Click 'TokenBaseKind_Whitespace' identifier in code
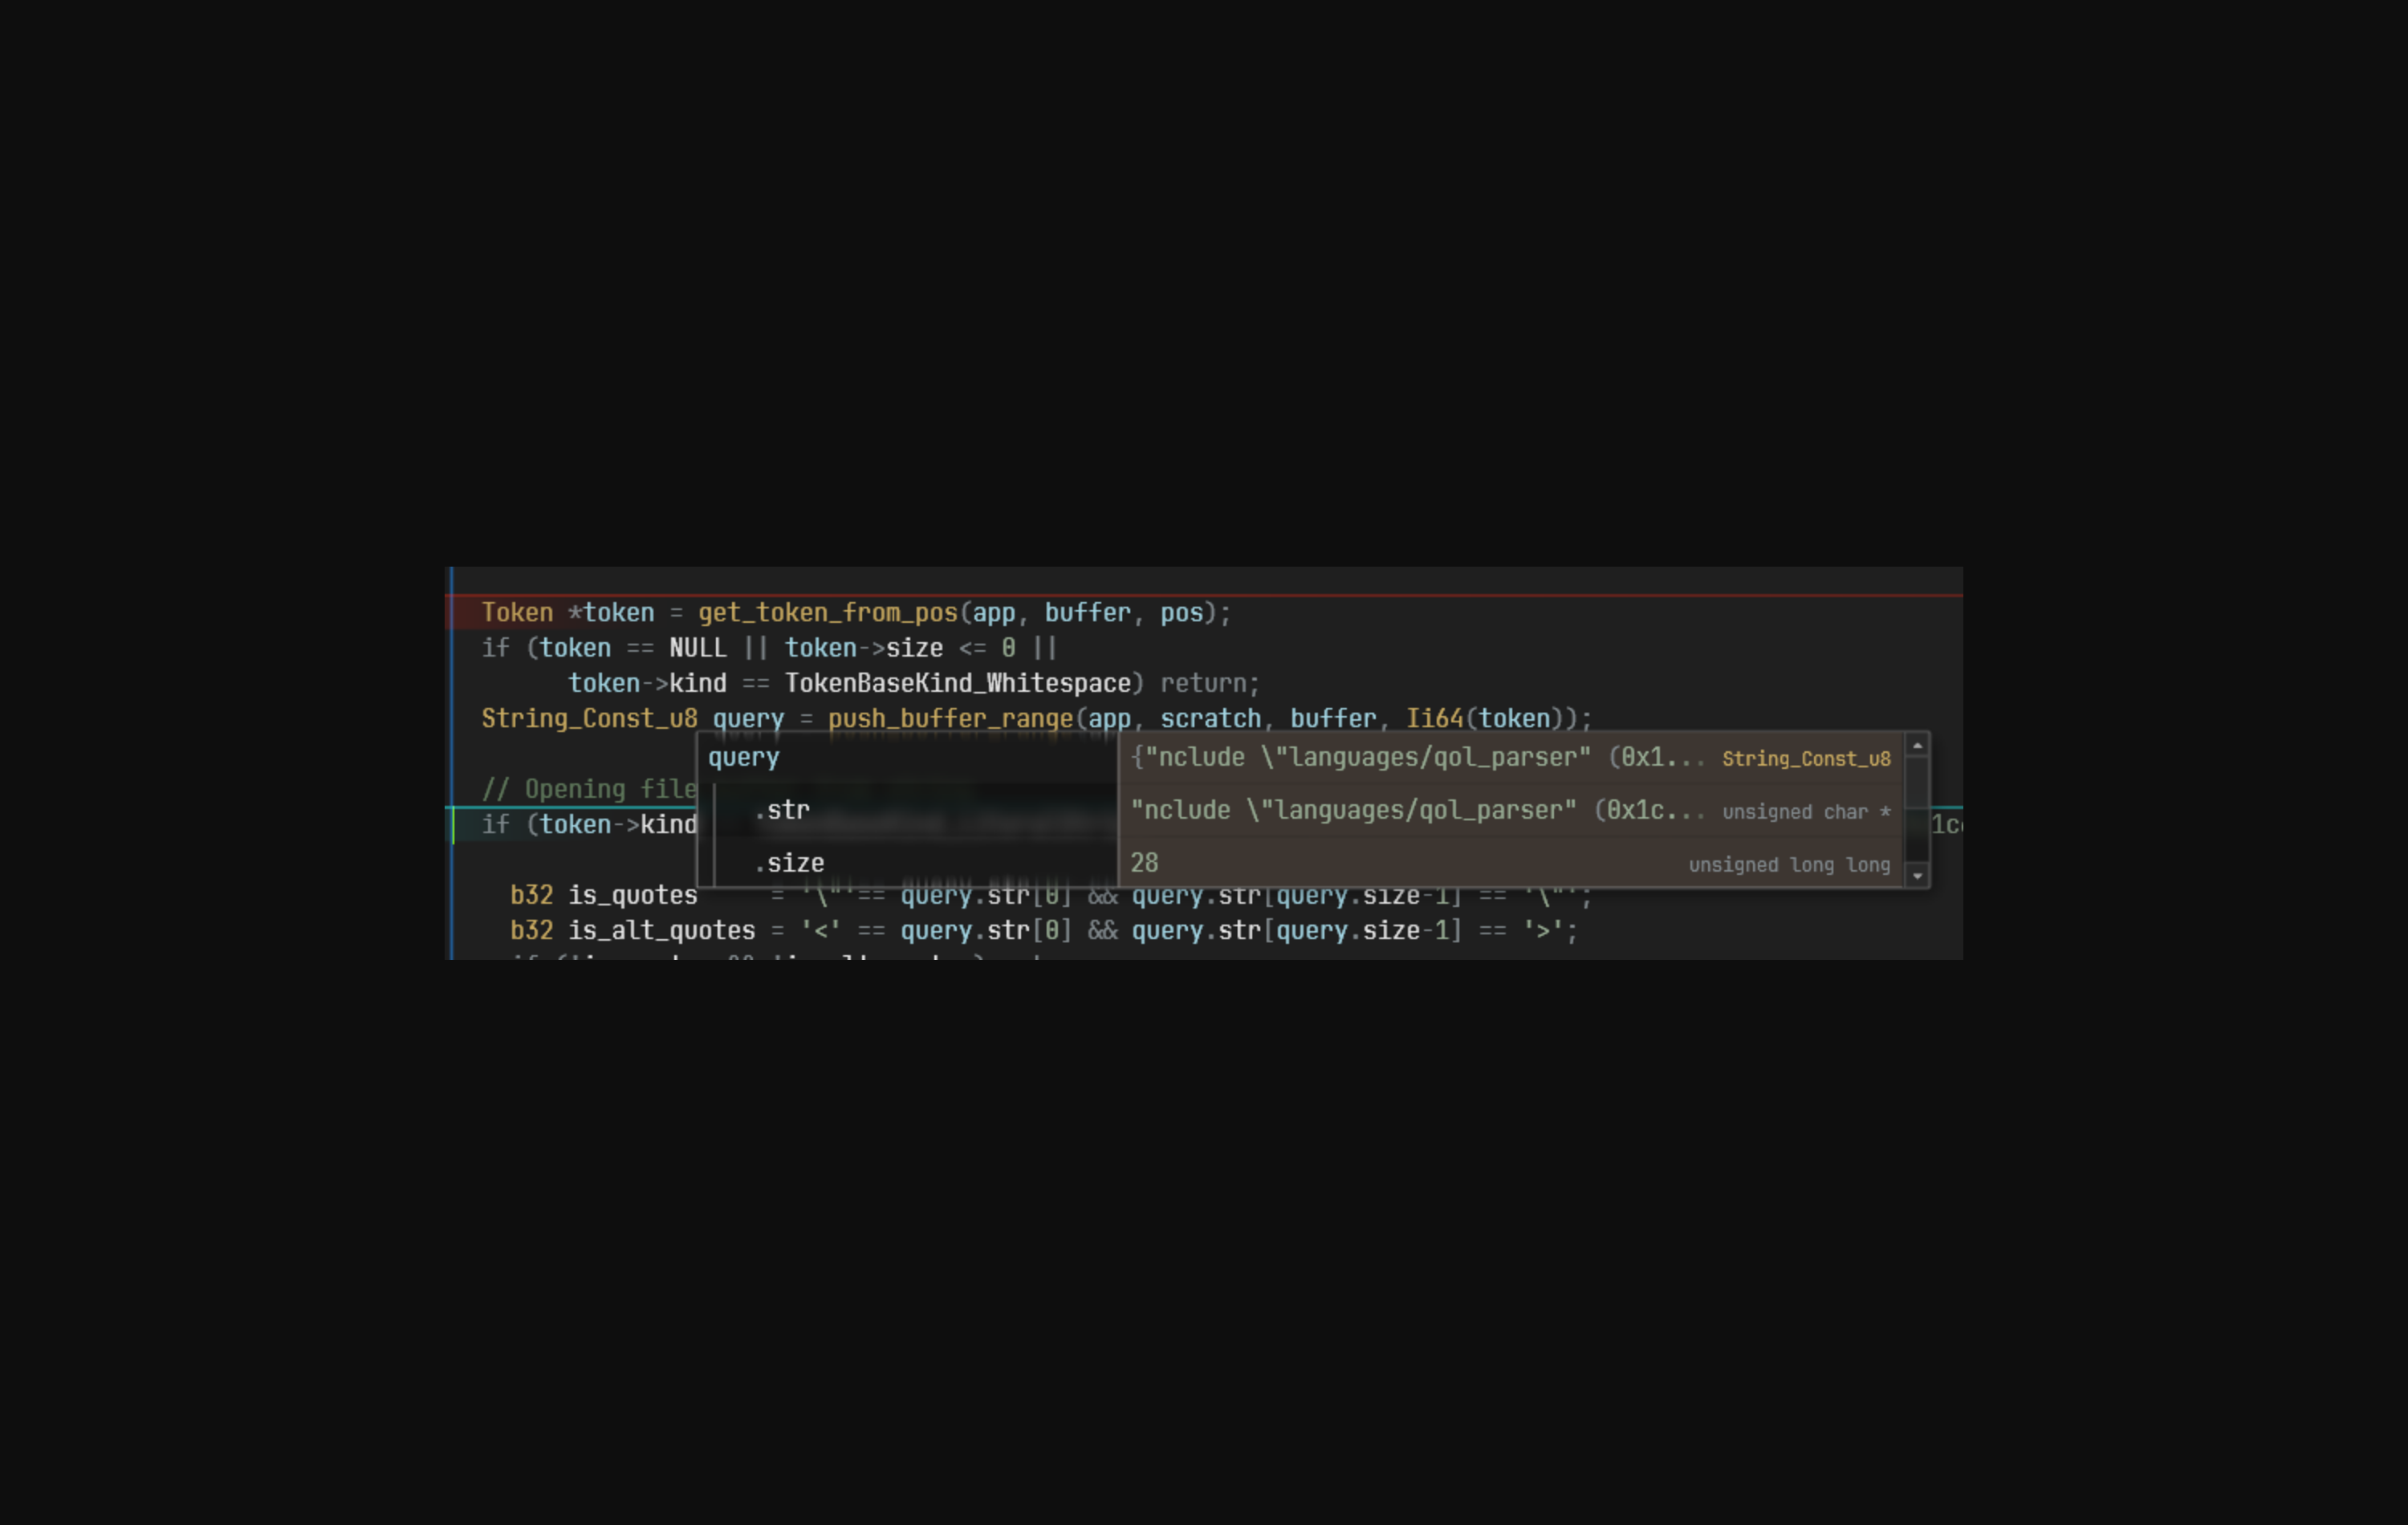Image resolution: width=2408 pixels, height=1525 pixels. coord(957,684)
